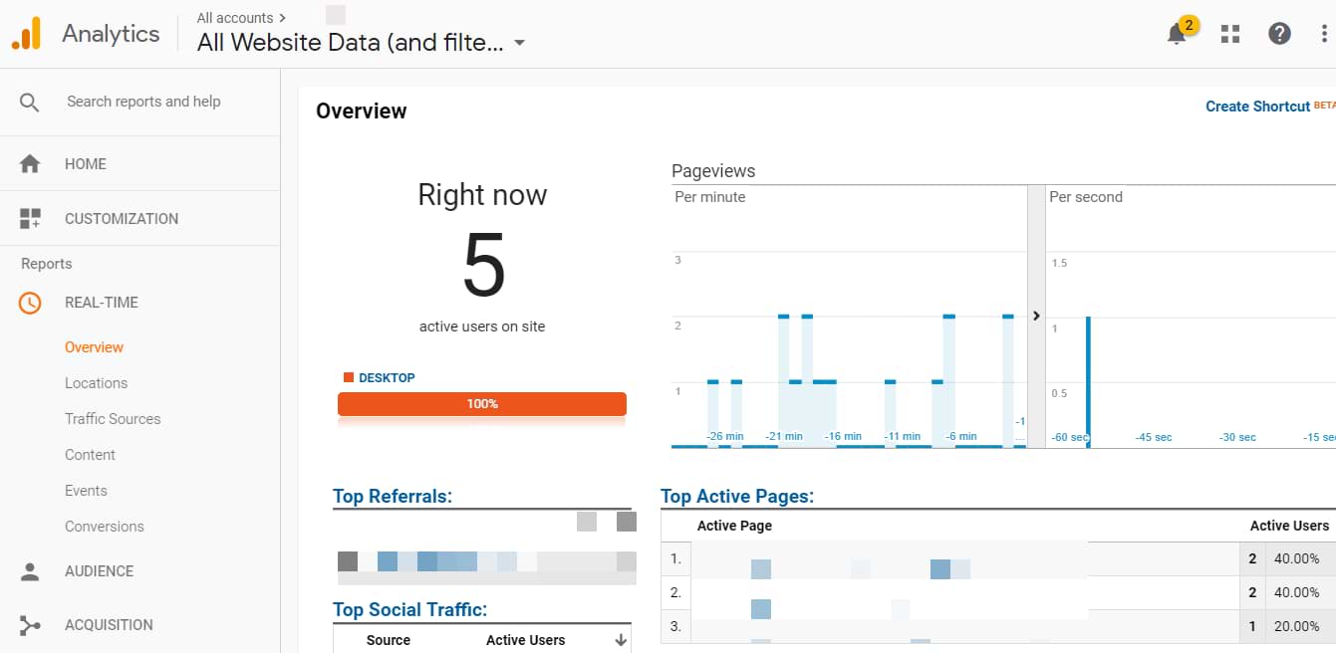The width and height of the screenshot is (1336, 653).
Task: Open the Locations real-time report
Action: [96, 383]
